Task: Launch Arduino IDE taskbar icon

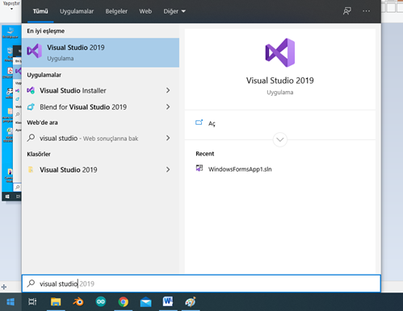Action: coord(101,302)
